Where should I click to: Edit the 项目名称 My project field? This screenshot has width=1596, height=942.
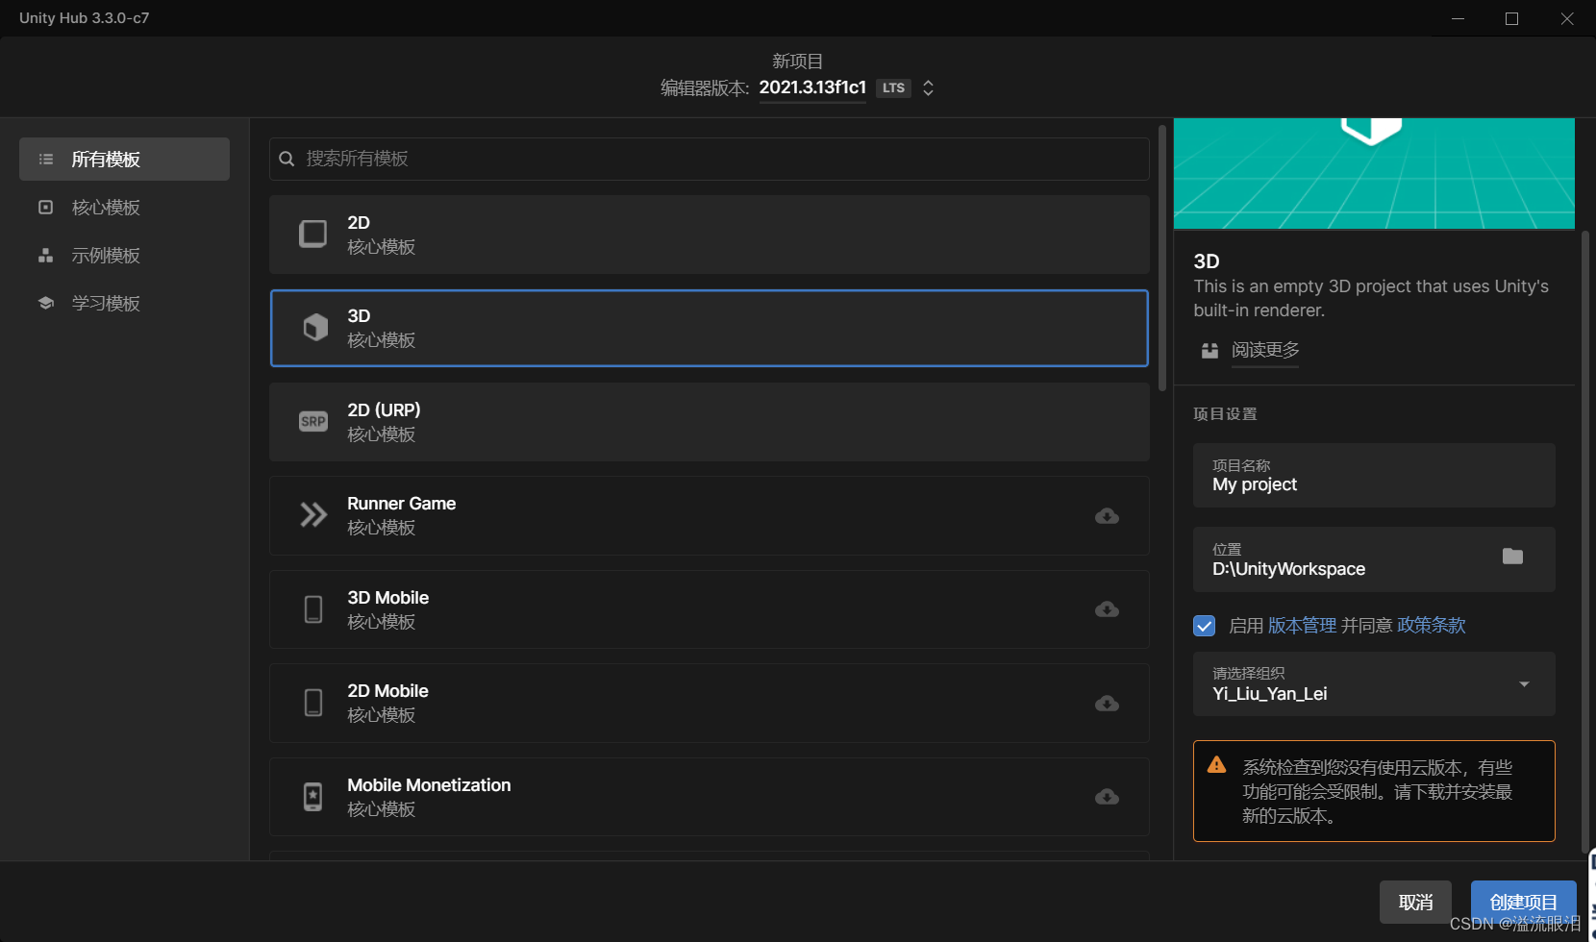(1374, 475)
